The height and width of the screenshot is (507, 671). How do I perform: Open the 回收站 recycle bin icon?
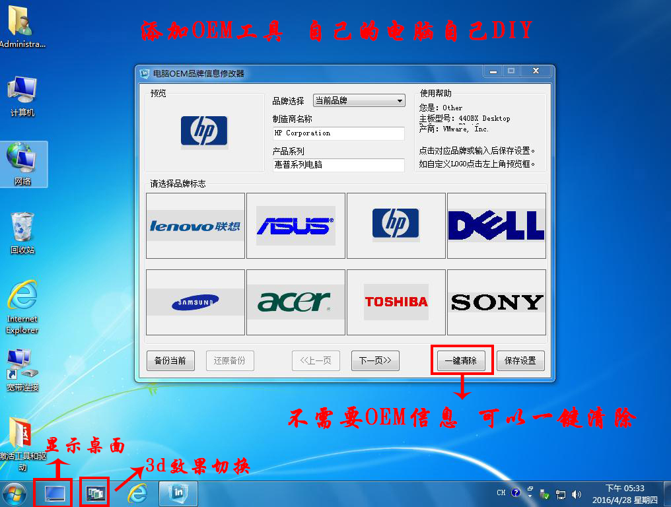(x=22, y=233)
